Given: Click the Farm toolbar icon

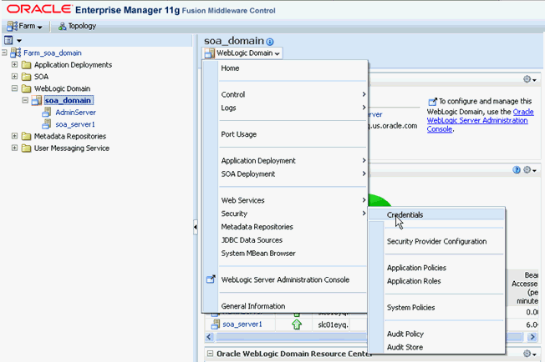Looking at the screenshot, I should point(13,26).
